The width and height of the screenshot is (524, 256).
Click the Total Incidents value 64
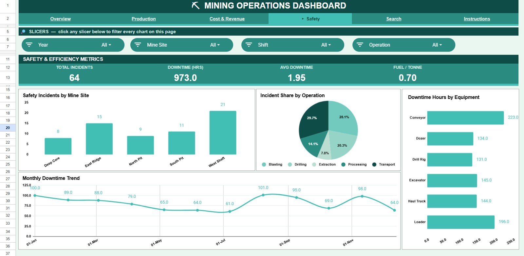[74, 78]
